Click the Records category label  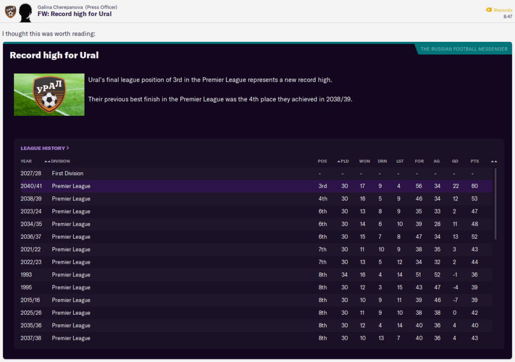point(503,10)
